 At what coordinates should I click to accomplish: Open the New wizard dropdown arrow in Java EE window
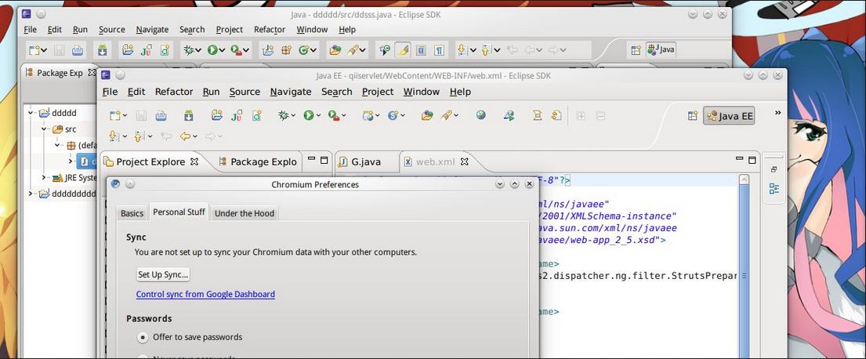pos(125,116)
